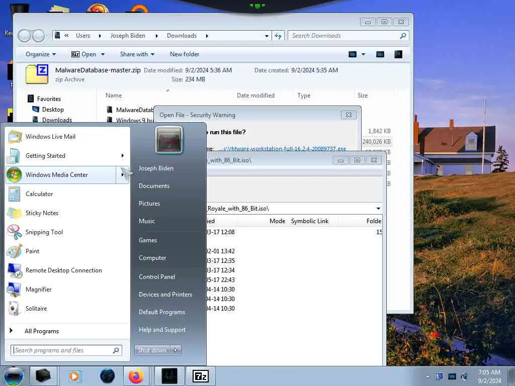Open view options dropdown arrow in Explorer
The image size is (515, 386).
363,54
